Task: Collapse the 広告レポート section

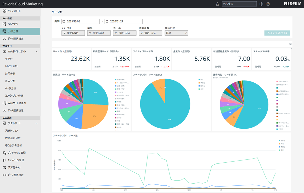Action: click(x=36, y=124)
